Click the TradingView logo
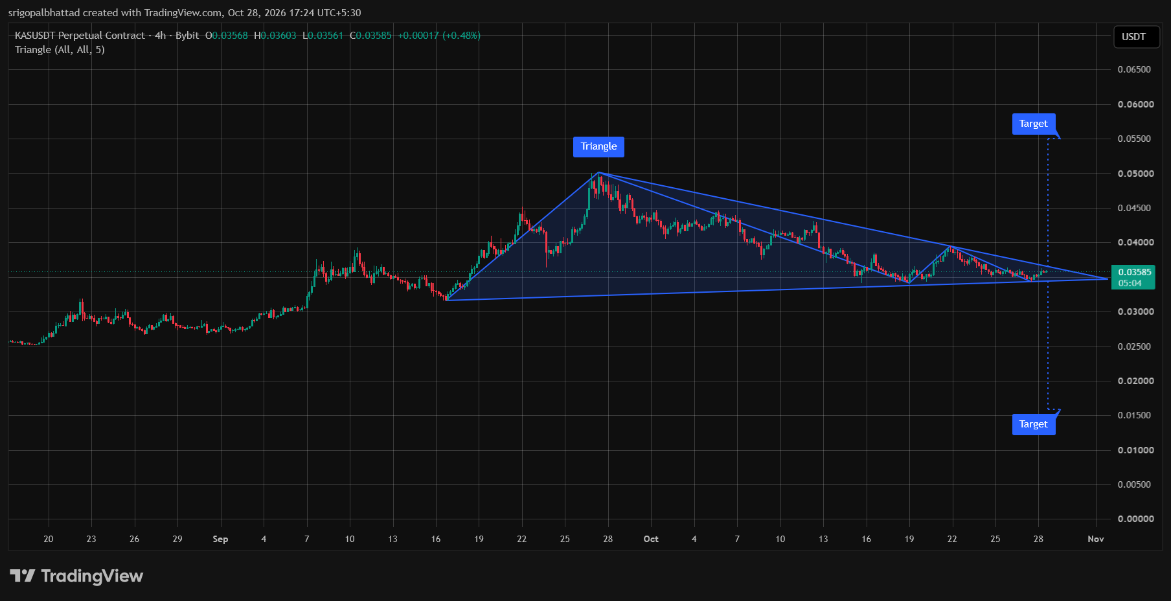Viewport: 1171px width, 601px height. pyautogui.click(x=76, y=576)
